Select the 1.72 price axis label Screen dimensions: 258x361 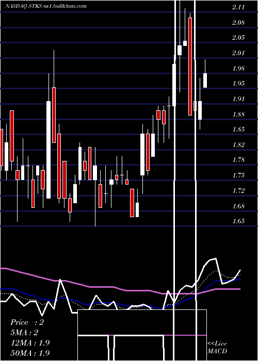[238, 190]
